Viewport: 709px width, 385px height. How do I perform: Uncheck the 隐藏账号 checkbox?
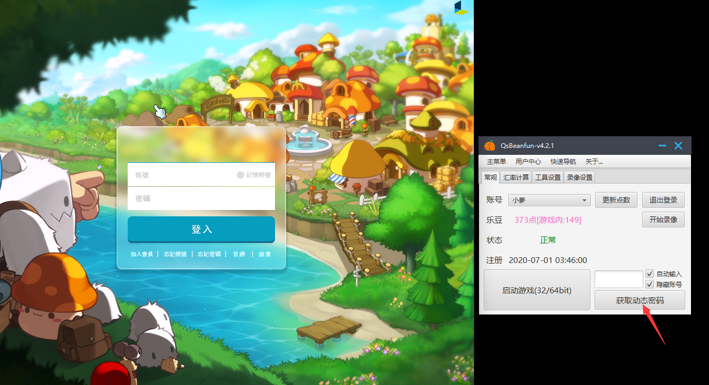(x=650, y=284)
